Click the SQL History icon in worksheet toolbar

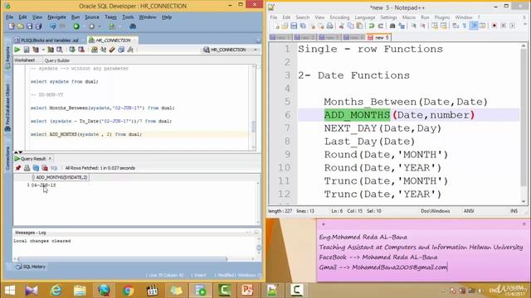[x=121, y=50]
